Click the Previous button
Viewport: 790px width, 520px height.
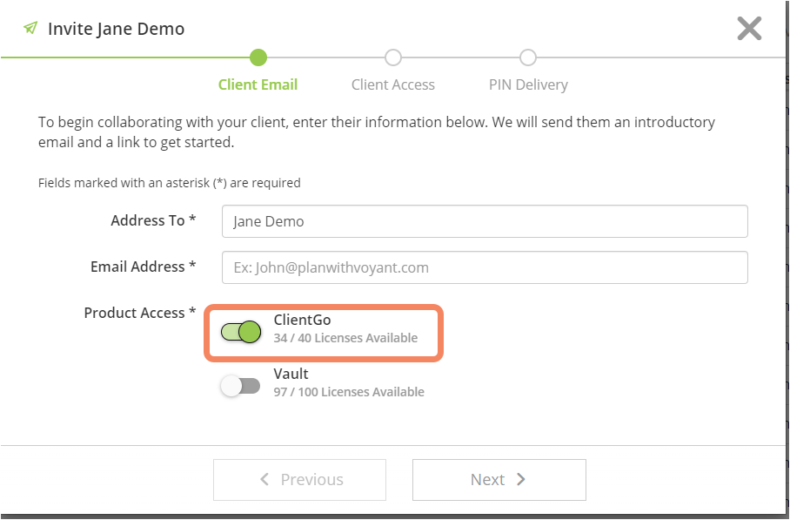click(300, 480)
